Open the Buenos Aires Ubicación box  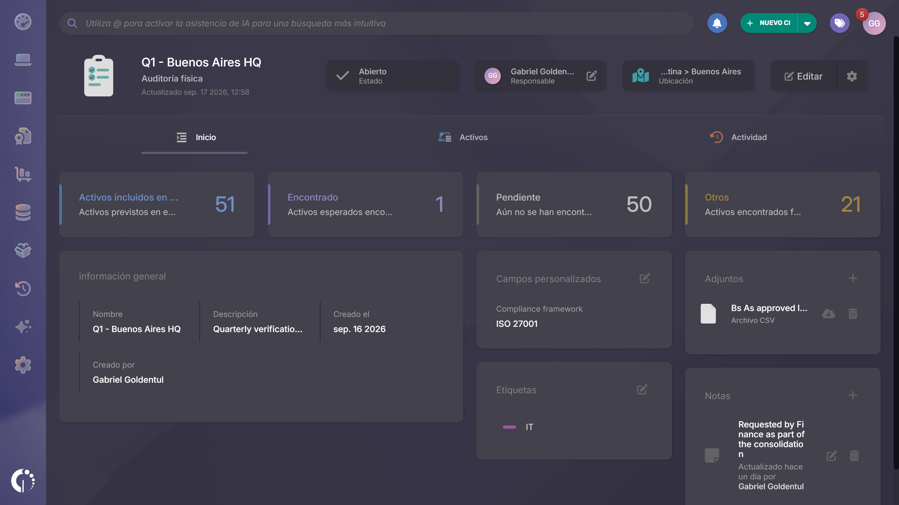point(688,76)
